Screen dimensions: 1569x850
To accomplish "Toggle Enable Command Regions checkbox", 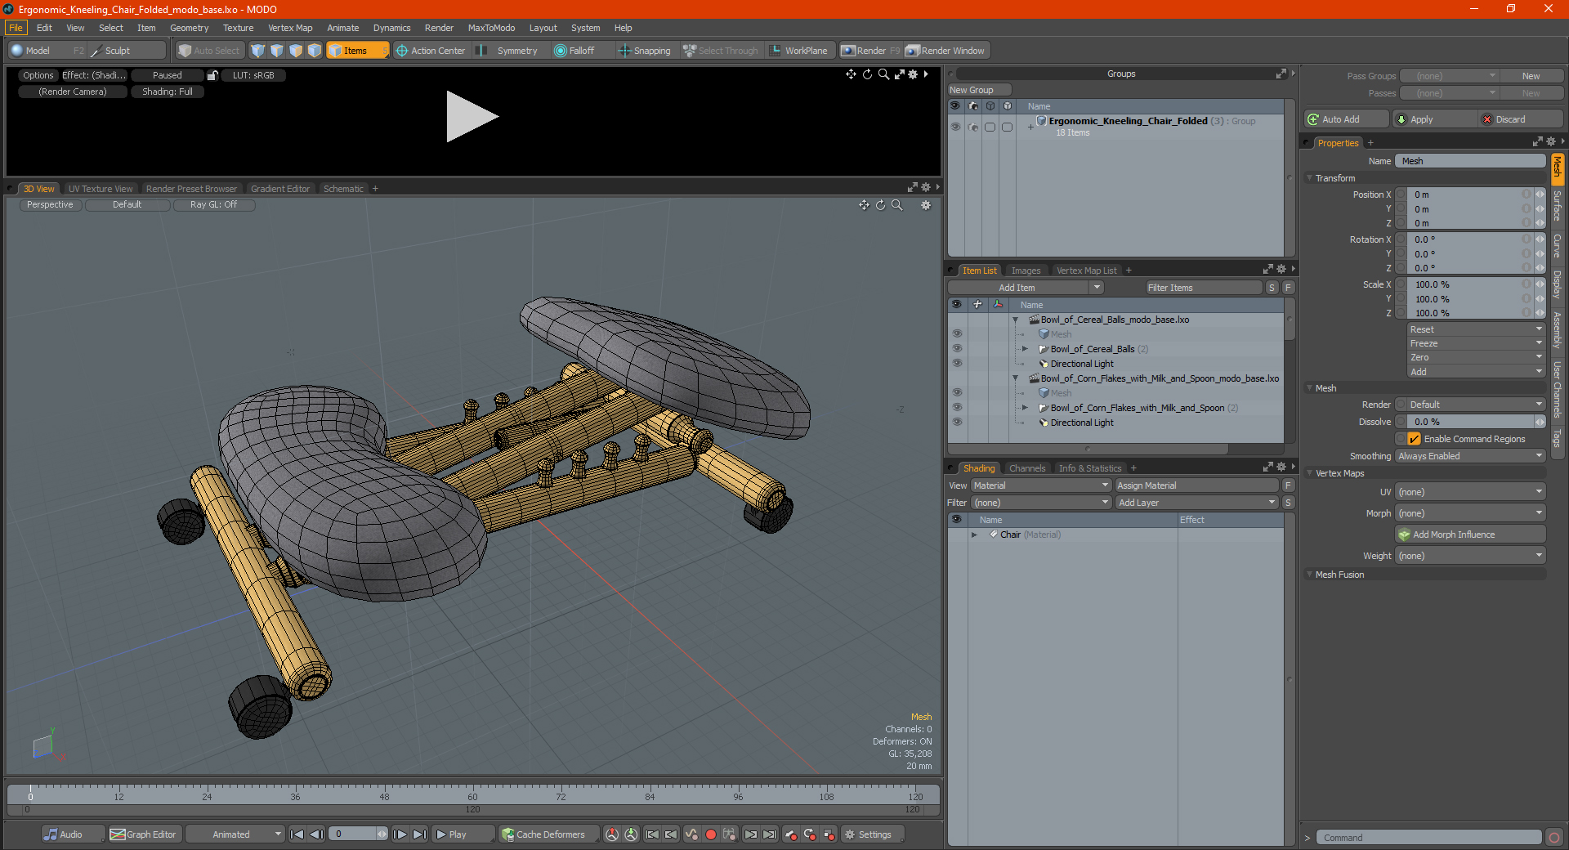I will [1415, 439].
